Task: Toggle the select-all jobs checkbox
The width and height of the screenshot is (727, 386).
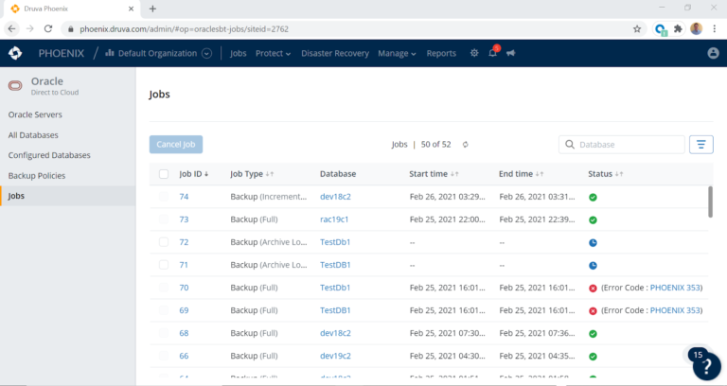Action: [x=164, y=174]
